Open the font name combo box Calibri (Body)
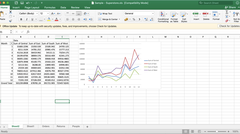 click(x=28, y=14)
